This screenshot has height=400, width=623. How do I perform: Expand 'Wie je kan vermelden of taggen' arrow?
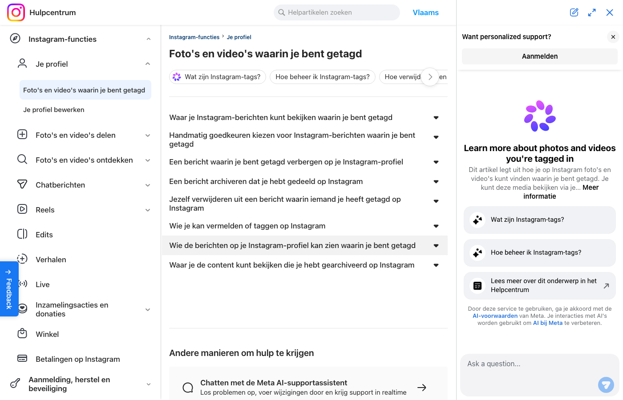click(436, 226)
